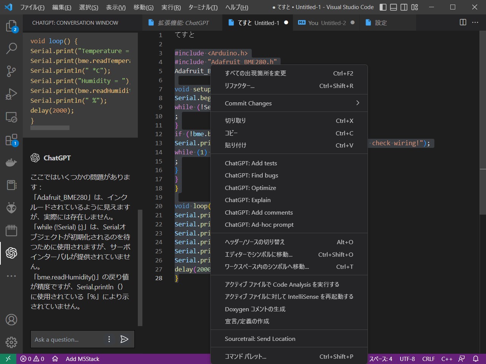Run ChatGPT: Explain

click(x=289, y=200)
